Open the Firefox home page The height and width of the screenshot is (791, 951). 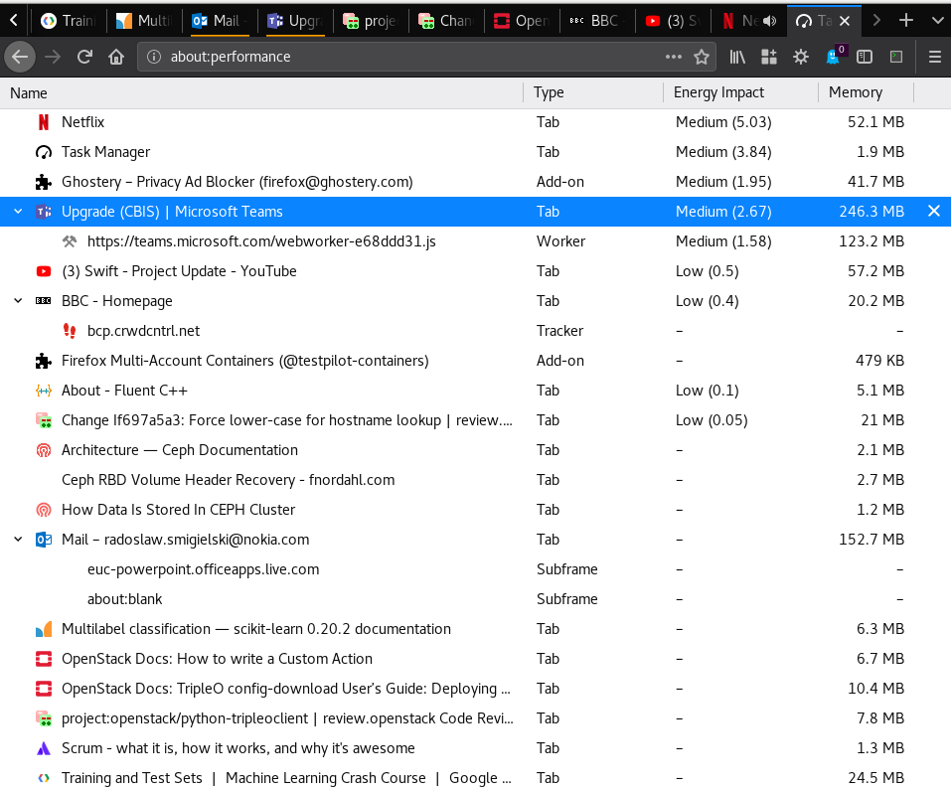click(116, 57)
